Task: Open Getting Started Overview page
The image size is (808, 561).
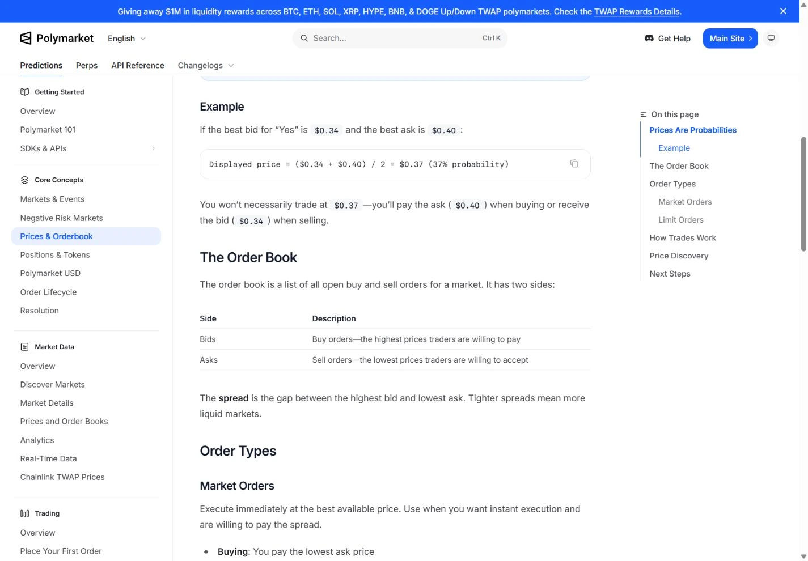Action: (x=37, y=111)
